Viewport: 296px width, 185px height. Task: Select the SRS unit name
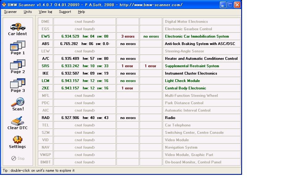(46, 66)
